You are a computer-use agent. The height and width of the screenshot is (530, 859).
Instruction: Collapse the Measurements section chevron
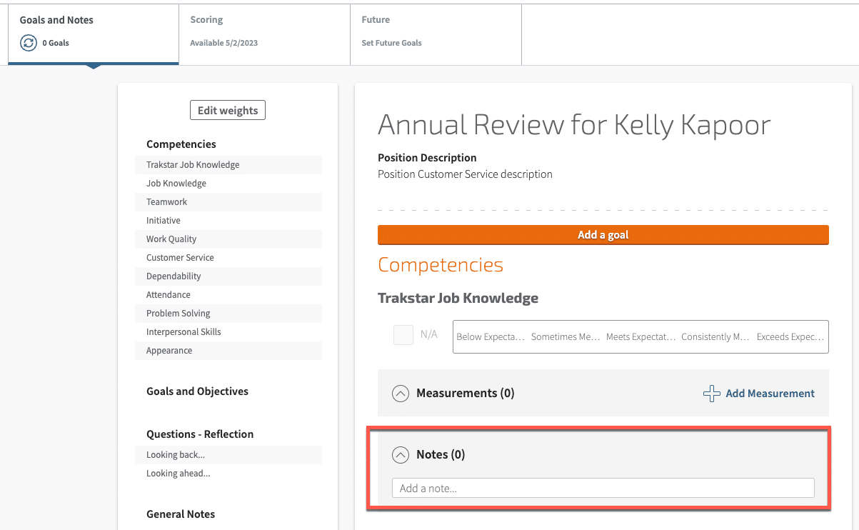tap(401, 394)
